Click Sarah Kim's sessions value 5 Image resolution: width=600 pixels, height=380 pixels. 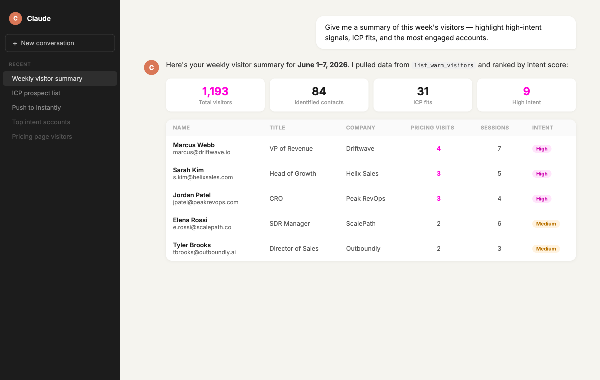click(x=499, y=173)
